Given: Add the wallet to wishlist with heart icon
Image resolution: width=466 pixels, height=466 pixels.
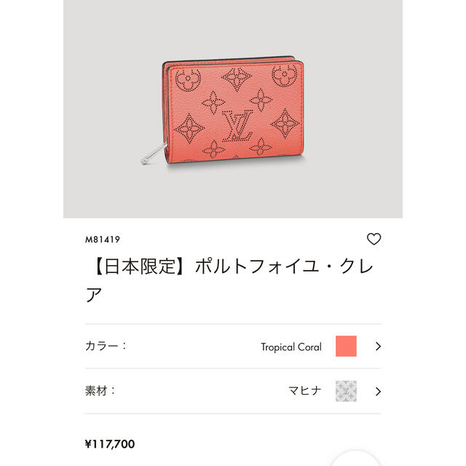Looking at the screenshot, I should pyautogui.click(x=374, y=239).
